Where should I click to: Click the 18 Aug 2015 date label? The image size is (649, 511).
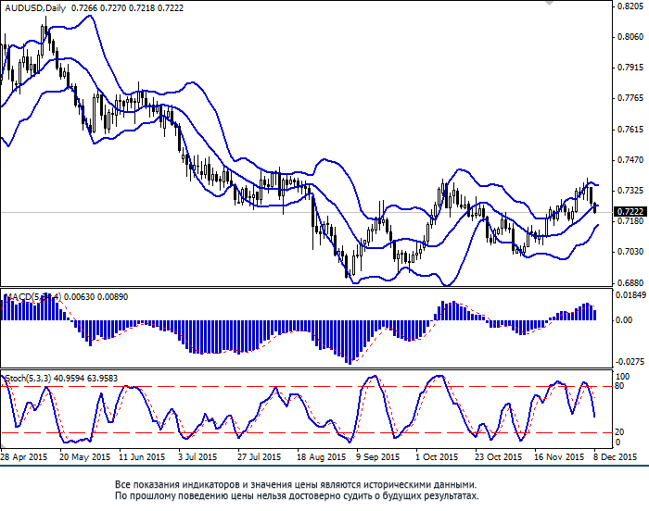point(321,457)
